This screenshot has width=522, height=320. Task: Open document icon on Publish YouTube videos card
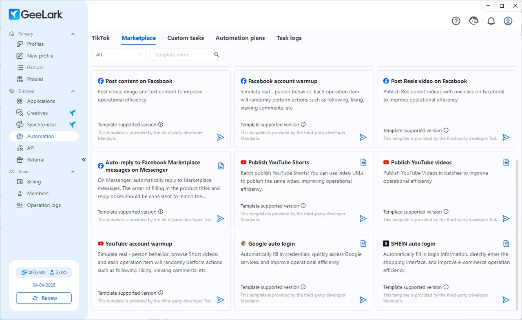point(506,162)
